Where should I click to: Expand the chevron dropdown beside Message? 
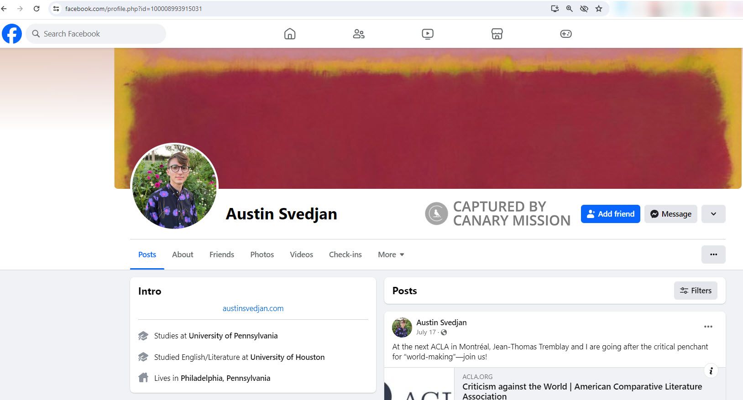[x=713, y=214]
